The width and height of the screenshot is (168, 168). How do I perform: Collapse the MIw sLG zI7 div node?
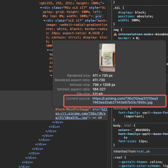point(41,8)
